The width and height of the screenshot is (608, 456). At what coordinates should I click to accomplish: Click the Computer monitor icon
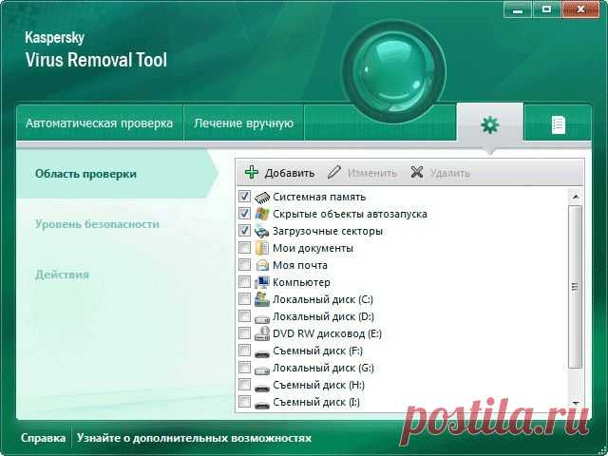[x=262, y=282]
